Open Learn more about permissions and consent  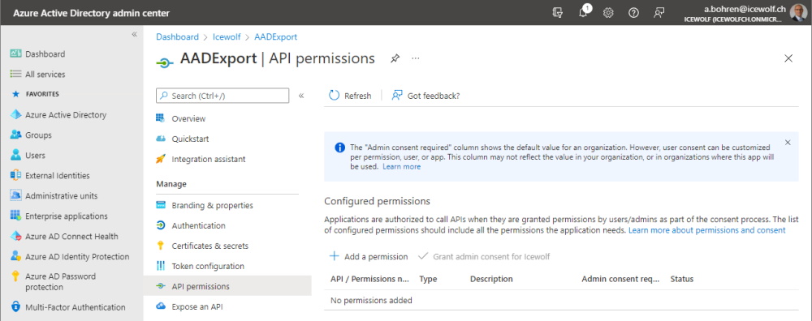pos(707,230)
